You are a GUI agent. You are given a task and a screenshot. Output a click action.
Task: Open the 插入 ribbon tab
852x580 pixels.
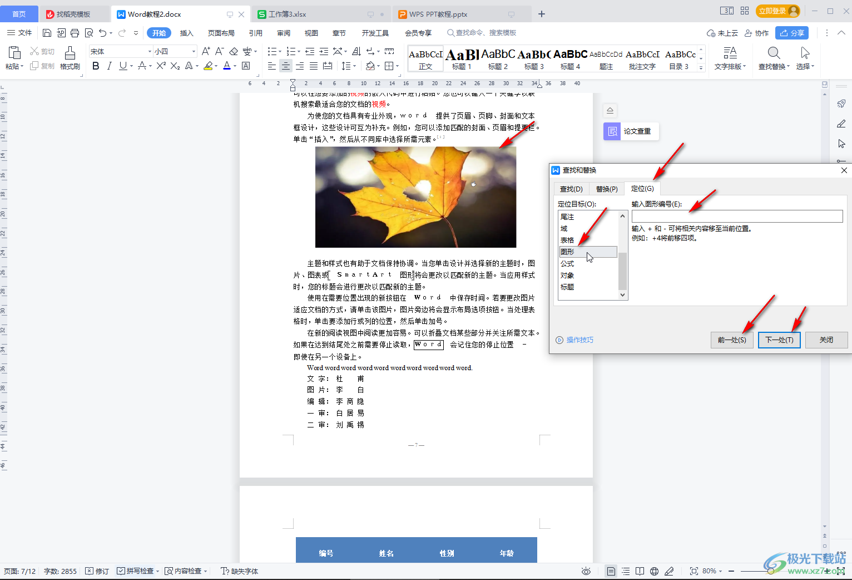point(186,33)
